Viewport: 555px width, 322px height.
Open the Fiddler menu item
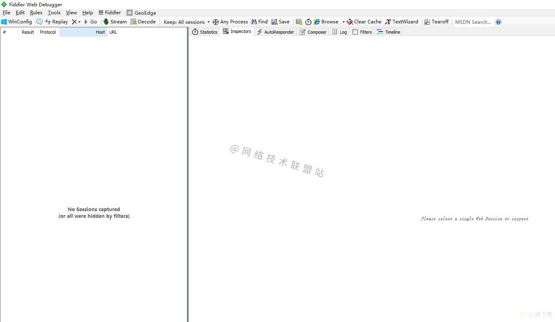click(x=110, y=13)
